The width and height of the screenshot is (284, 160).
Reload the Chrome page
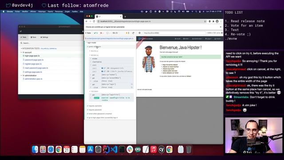[94, 21]
